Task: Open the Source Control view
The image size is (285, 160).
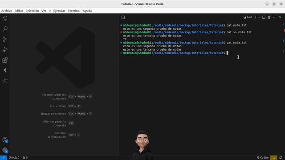Action: (5, 39)
